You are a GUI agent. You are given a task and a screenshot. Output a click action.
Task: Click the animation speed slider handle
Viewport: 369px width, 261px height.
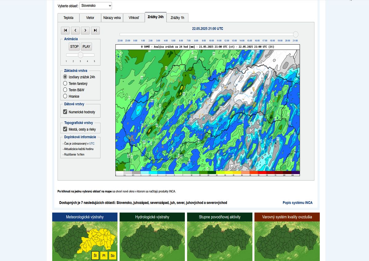tap(81, 55)
